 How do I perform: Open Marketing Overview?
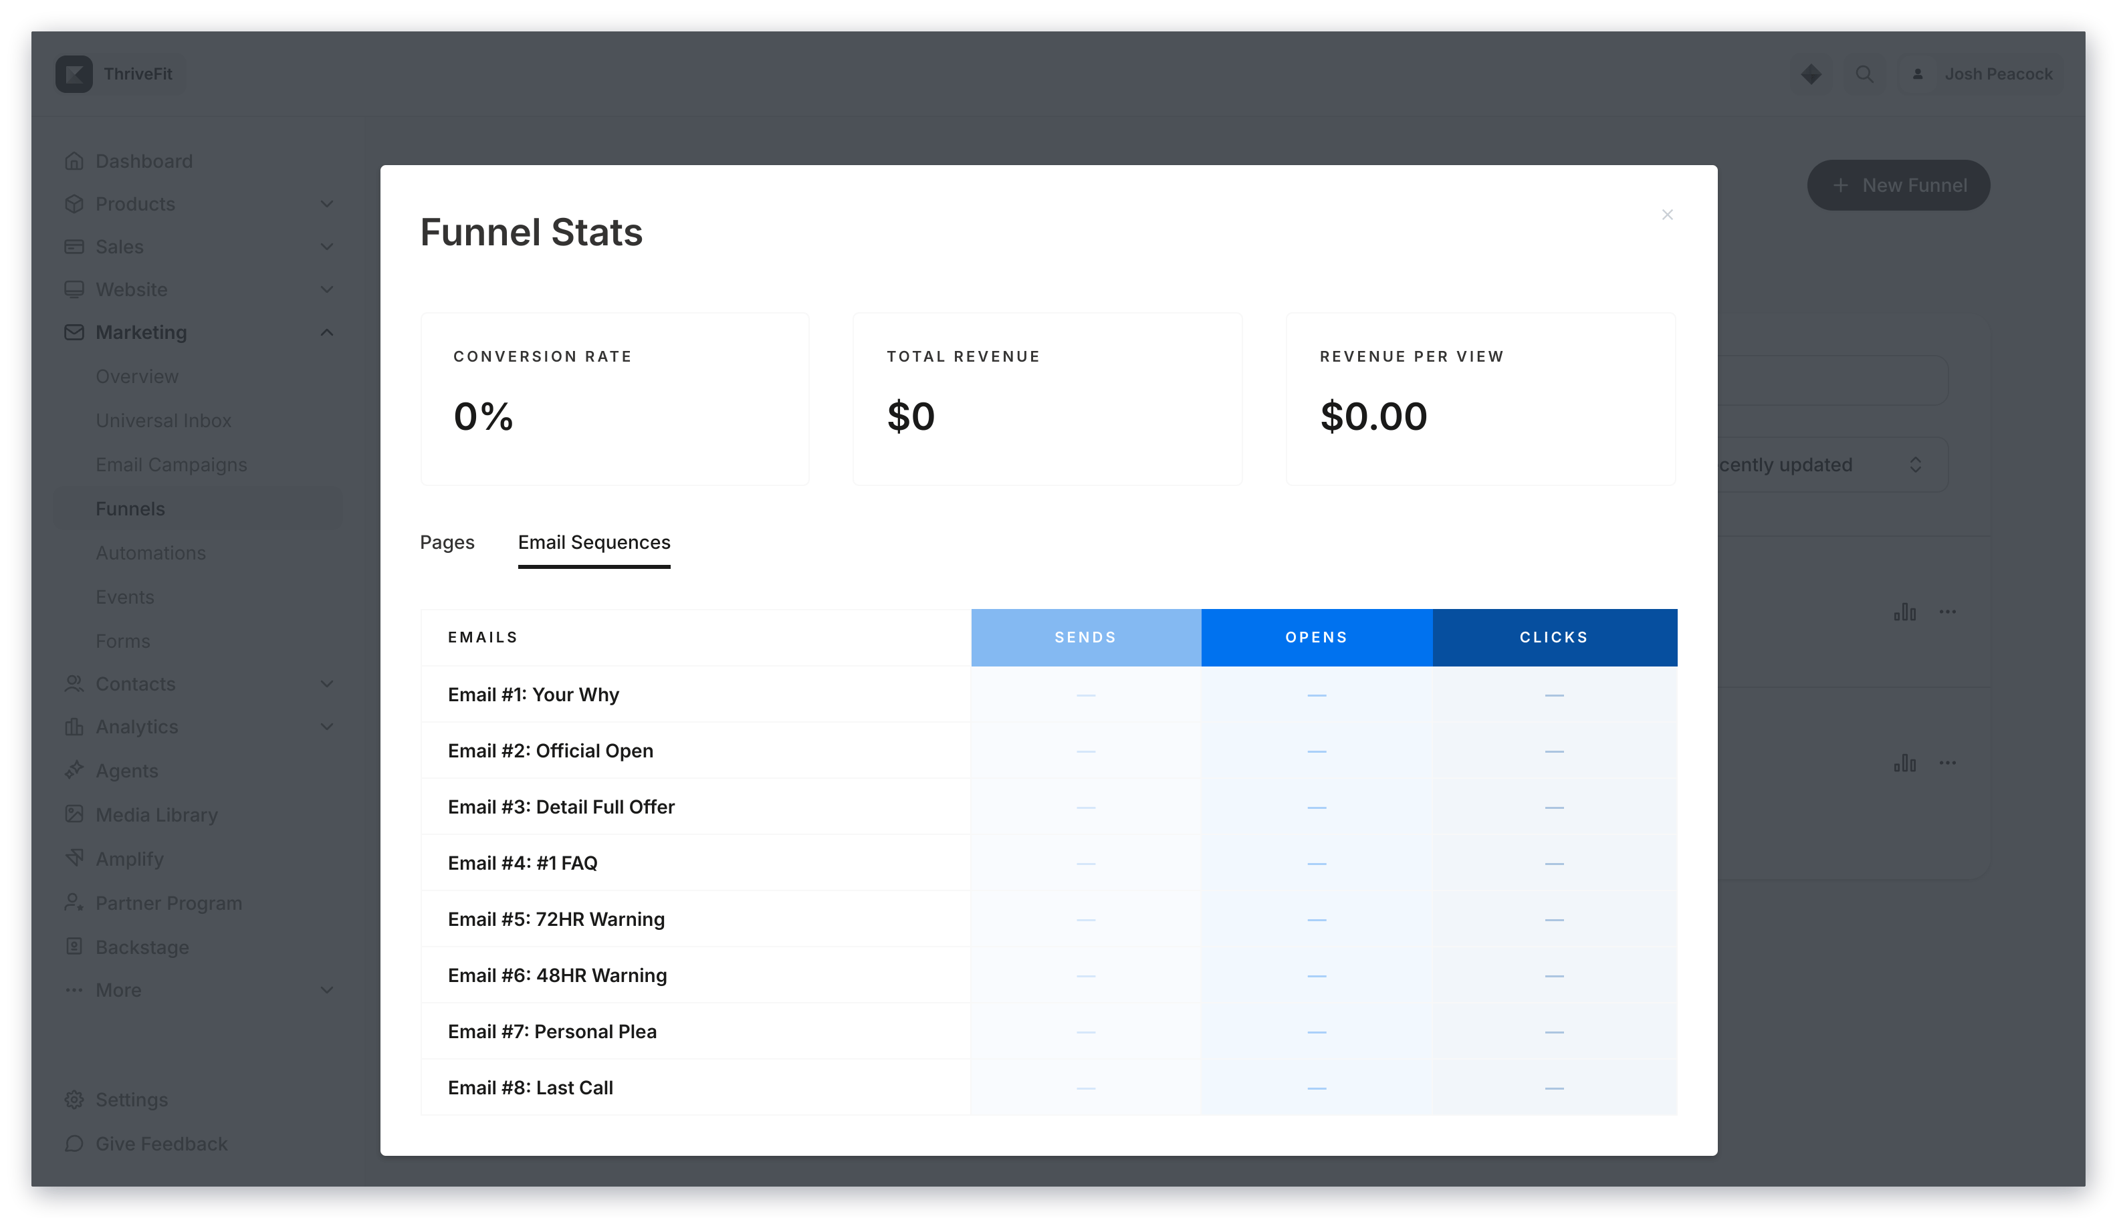click(x=136, y=376)
